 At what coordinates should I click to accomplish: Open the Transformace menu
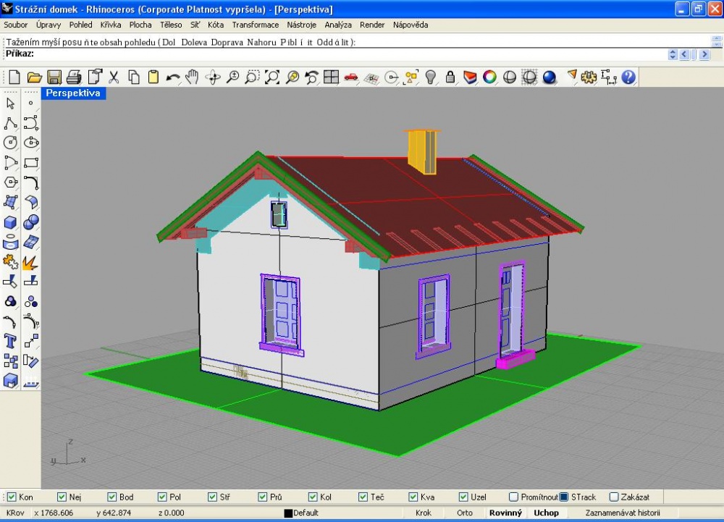[x=256, y=25]
